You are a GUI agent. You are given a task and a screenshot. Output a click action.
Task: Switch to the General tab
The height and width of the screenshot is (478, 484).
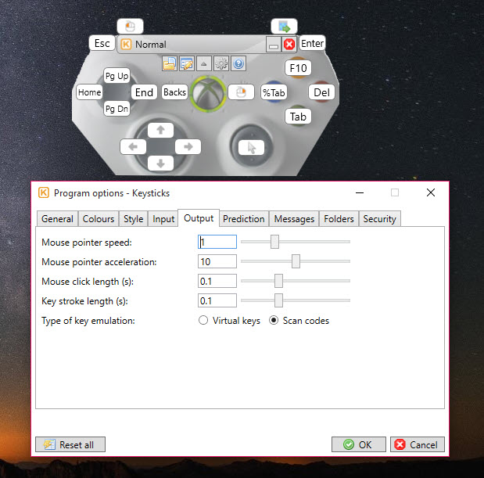point(57,219)
